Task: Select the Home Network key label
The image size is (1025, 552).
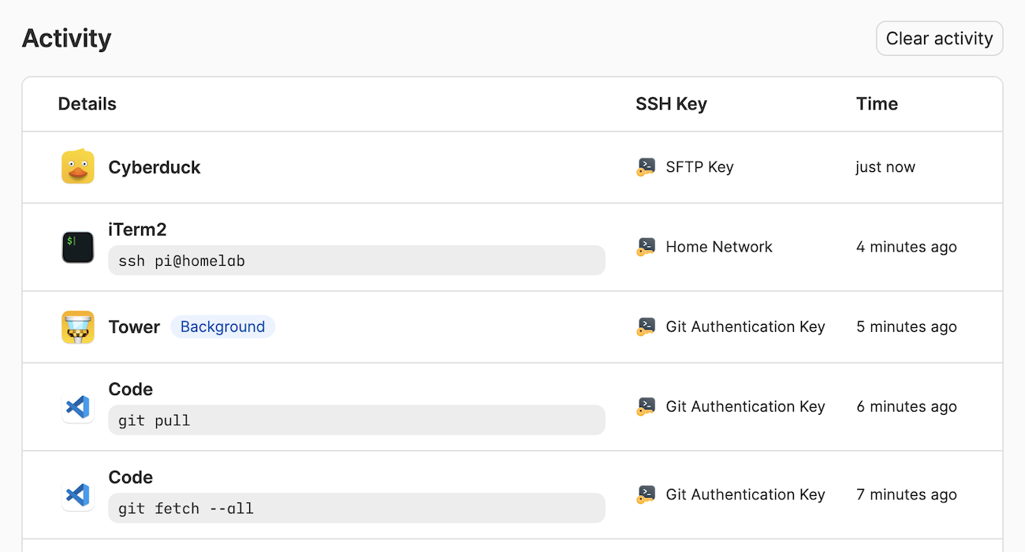Action: [x=718, y=247]
